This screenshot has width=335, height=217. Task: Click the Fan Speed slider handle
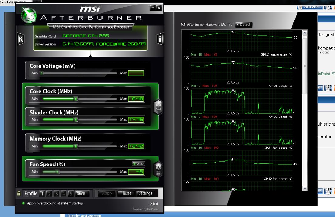coord(57,171)
